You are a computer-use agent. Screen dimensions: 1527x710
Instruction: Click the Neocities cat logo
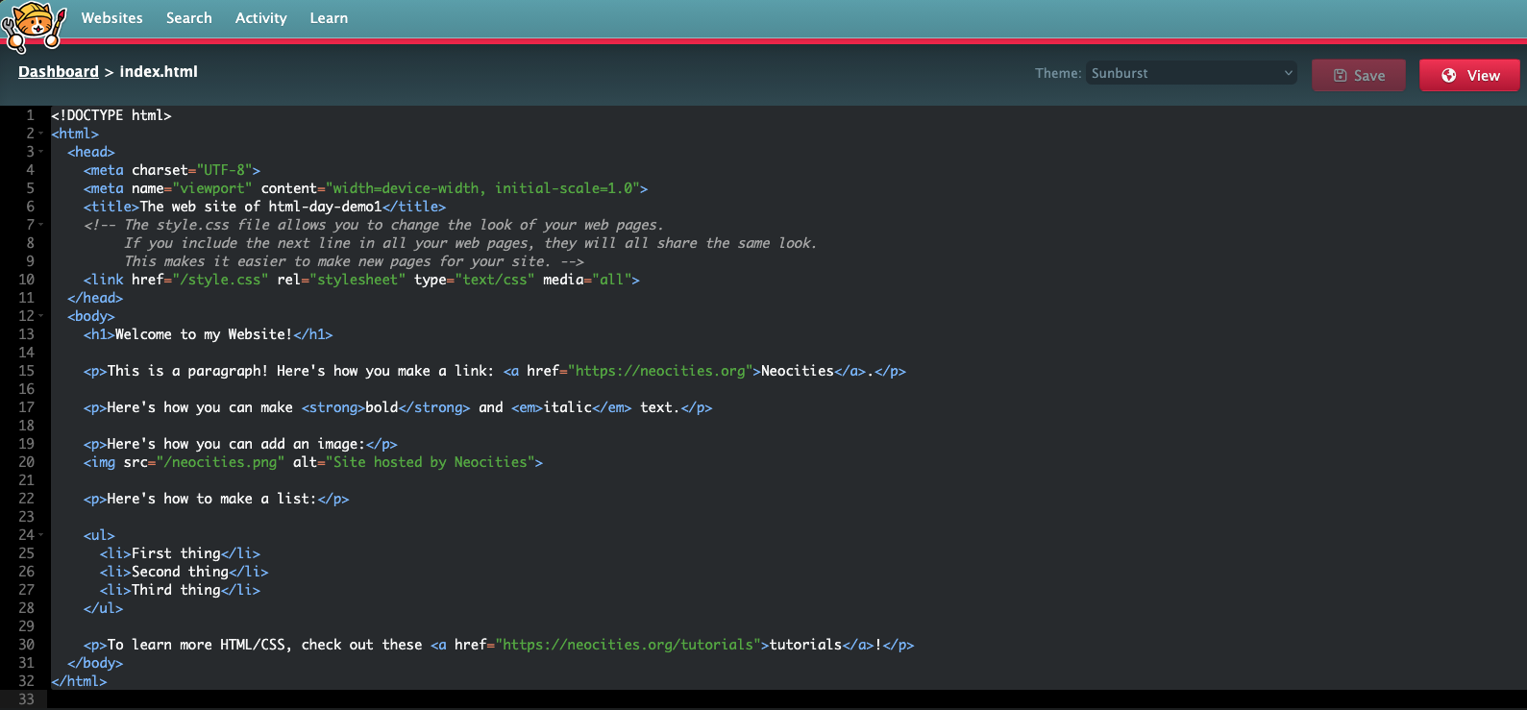(34, 25)
